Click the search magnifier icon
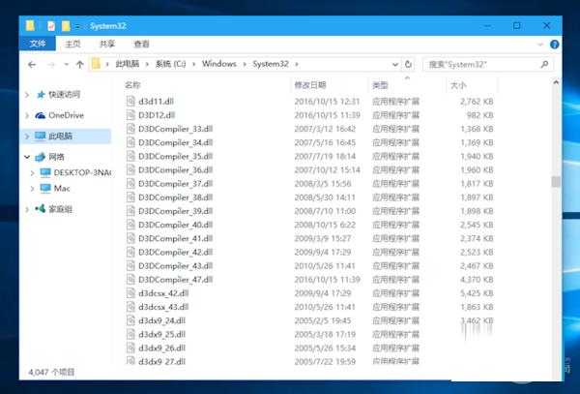 coord(544,65)
